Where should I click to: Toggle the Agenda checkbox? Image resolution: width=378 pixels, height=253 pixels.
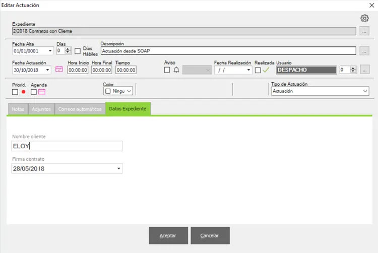[x=34, y=92]
